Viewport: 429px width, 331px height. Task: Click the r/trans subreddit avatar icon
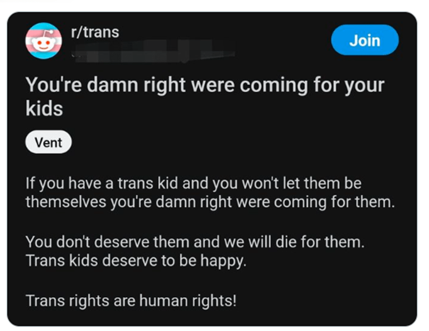44,40
